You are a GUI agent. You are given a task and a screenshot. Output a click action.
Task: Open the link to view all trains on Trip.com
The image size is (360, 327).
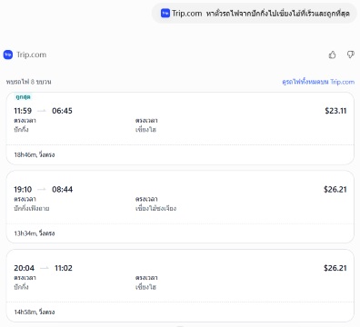click(318, 82)
